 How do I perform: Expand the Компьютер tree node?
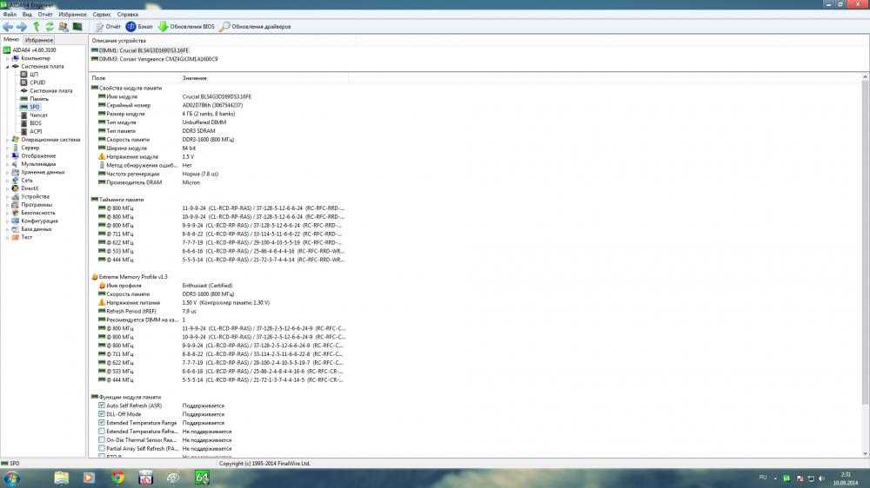tap(7, 58)
